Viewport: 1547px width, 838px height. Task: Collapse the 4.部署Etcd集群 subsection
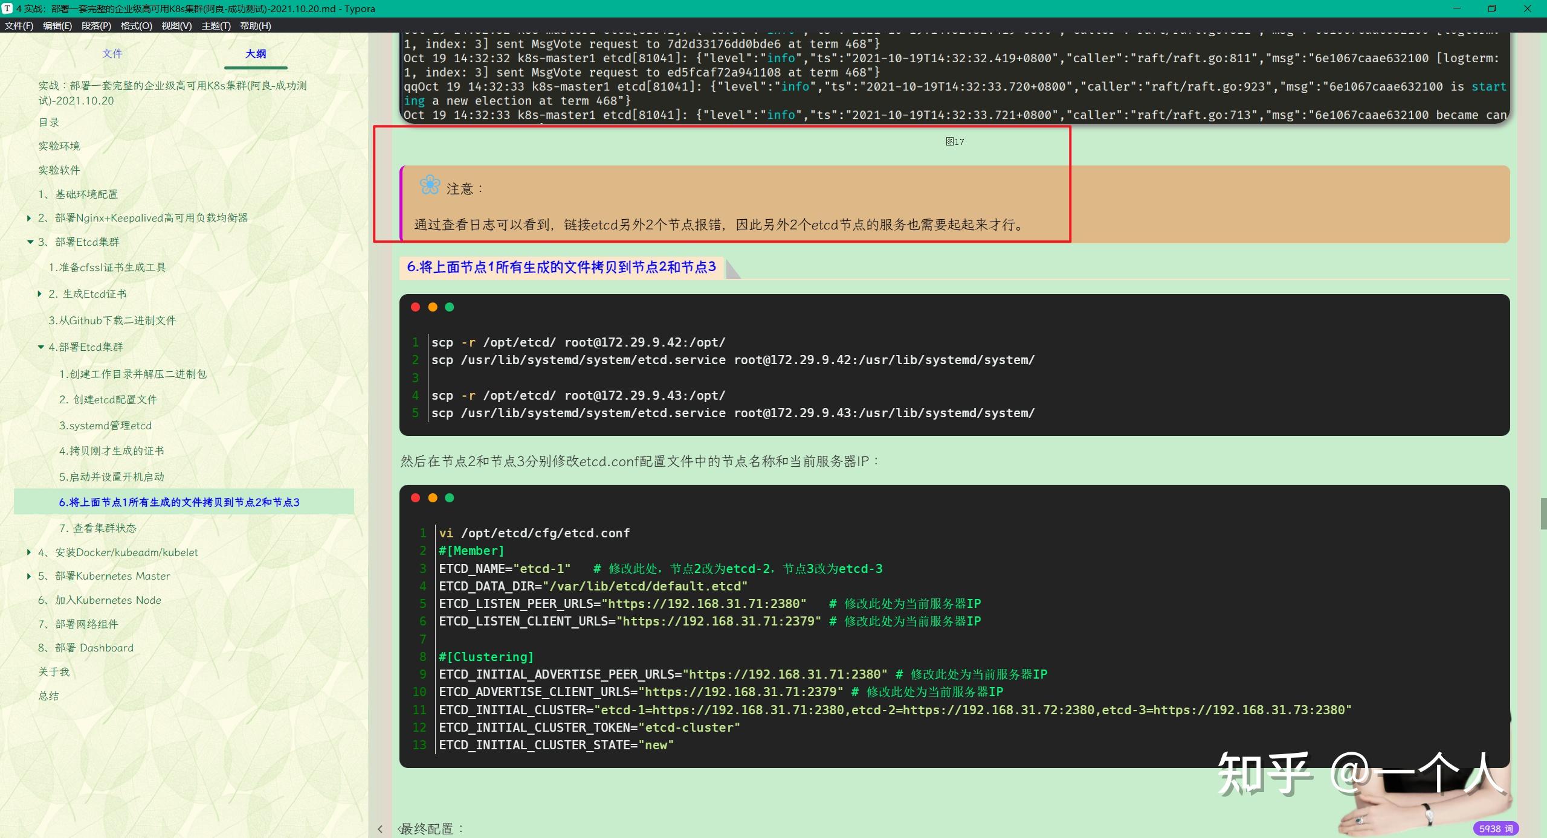pyautogui.click(x=40, y=347)
